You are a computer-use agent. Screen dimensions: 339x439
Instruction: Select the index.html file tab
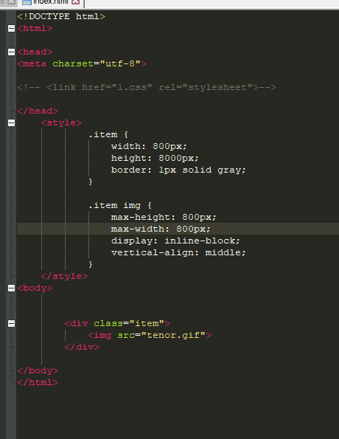pyautogui.click(x=50, y=2)
